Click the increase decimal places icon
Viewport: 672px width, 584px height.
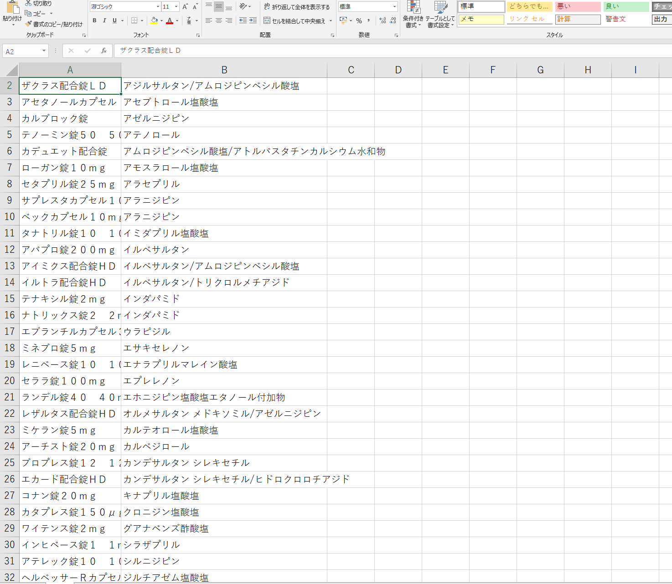(x=383, y=20)
